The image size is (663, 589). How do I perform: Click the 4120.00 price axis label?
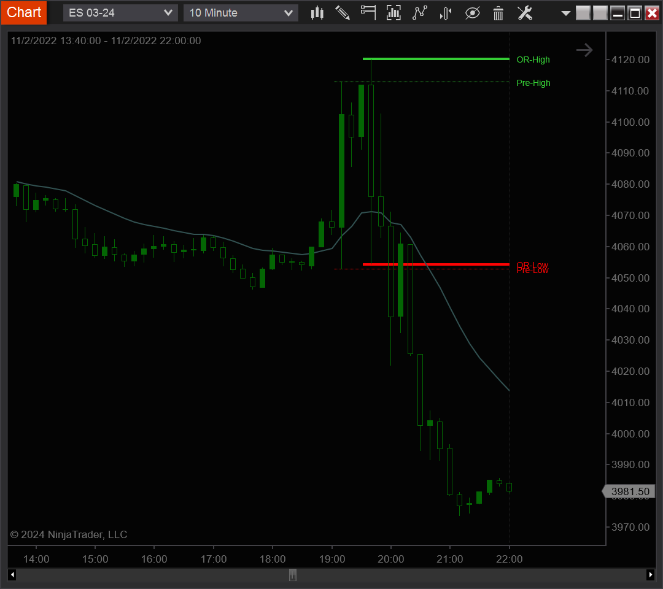click(630, 60)
